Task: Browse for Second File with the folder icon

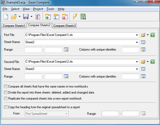Action: (143, 62)
